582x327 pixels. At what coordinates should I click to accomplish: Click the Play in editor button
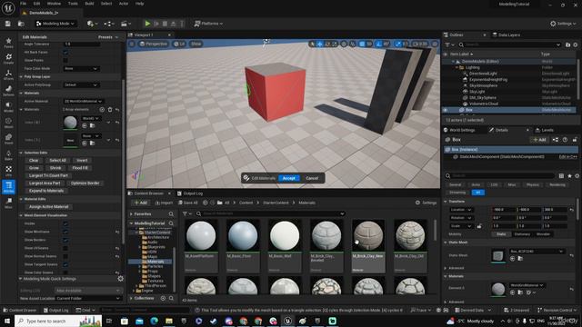tap(147, 24)
